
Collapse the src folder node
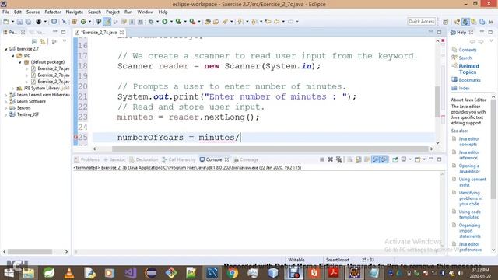coord(12,55)
